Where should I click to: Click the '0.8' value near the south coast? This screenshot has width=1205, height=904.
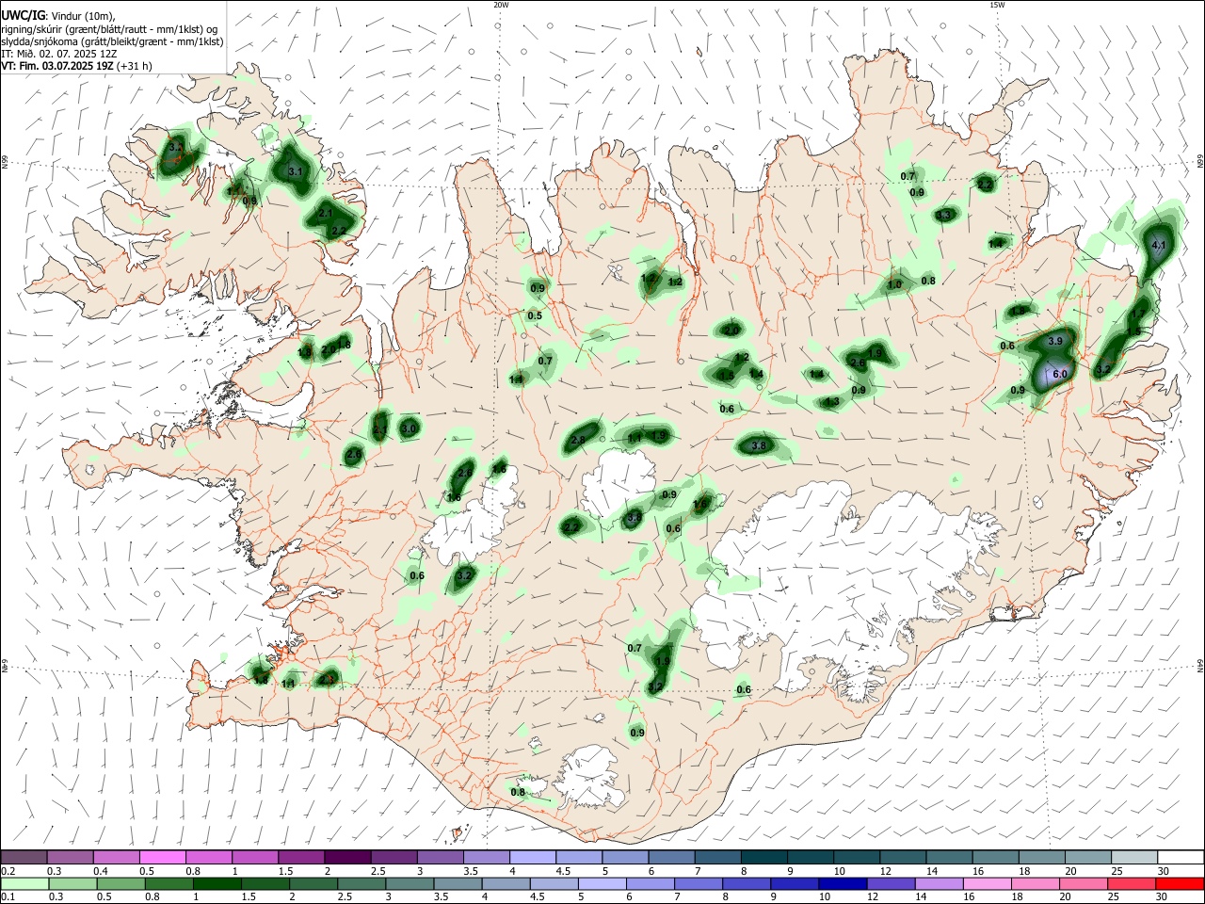tap(518, 792)
